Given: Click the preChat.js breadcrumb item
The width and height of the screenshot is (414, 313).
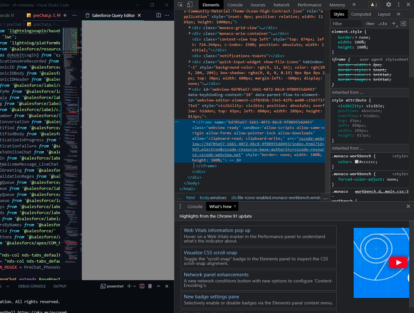Looking at the screenshot, I should [42, 24].
